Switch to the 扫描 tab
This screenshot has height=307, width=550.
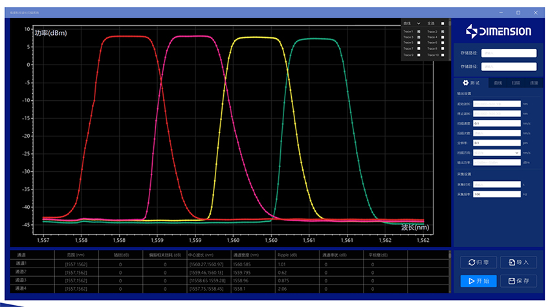pos(515,83)
